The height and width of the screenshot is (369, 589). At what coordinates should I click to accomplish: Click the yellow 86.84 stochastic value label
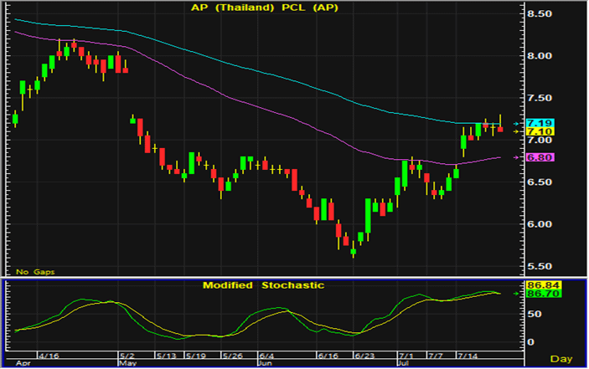coord(538,285)
